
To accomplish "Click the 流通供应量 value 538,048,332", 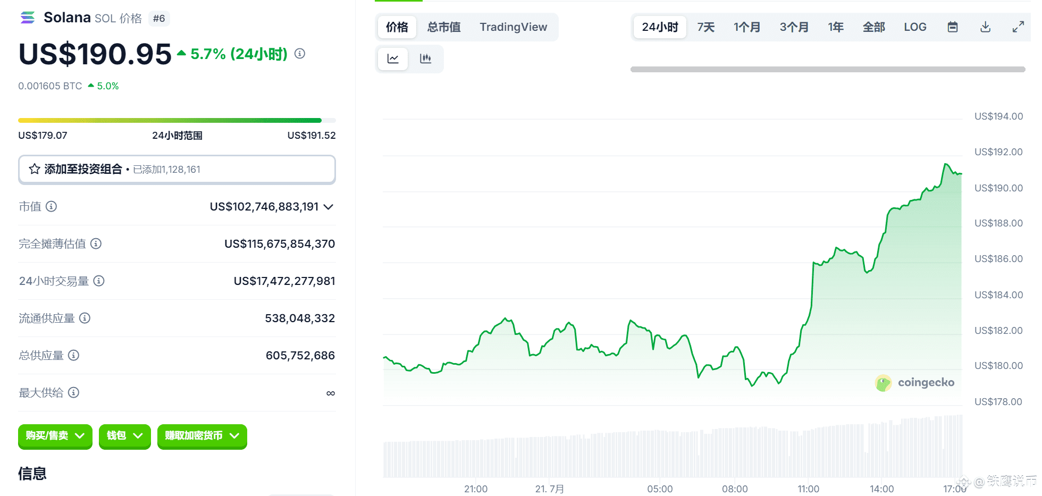I will (x=300, y=318).
